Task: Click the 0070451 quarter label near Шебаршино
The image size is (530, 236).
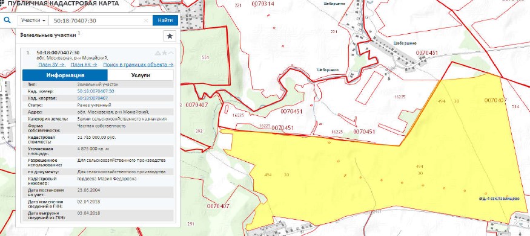Action: pyautogui.click(x=427, y=53)
